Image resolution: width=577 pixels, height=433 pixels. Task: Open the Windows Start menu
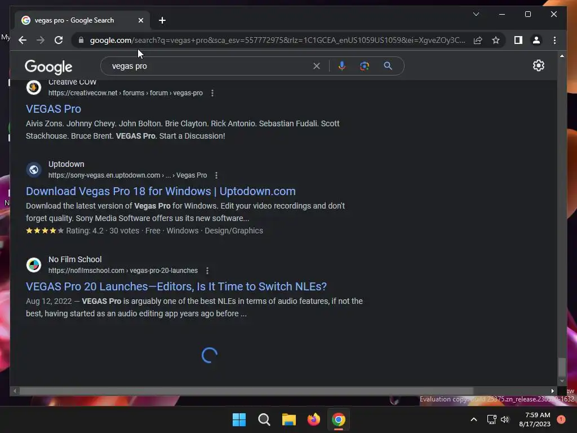tap(239, 419)
